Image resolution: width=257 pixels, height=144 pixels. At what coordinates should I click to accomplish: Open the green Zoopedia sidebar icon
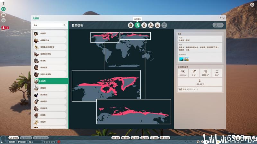click(x=4, y=9)
